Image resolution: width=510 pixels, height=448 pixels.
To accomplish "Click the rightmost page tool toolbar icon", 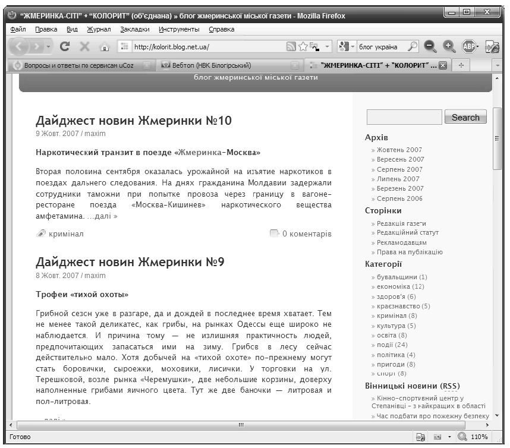I will (x=492, y=47).
